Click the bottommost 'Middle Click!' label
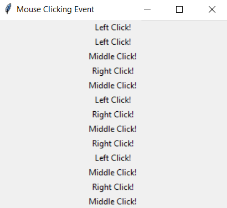This screenshot has width=227, height=208. coord(112,201)
